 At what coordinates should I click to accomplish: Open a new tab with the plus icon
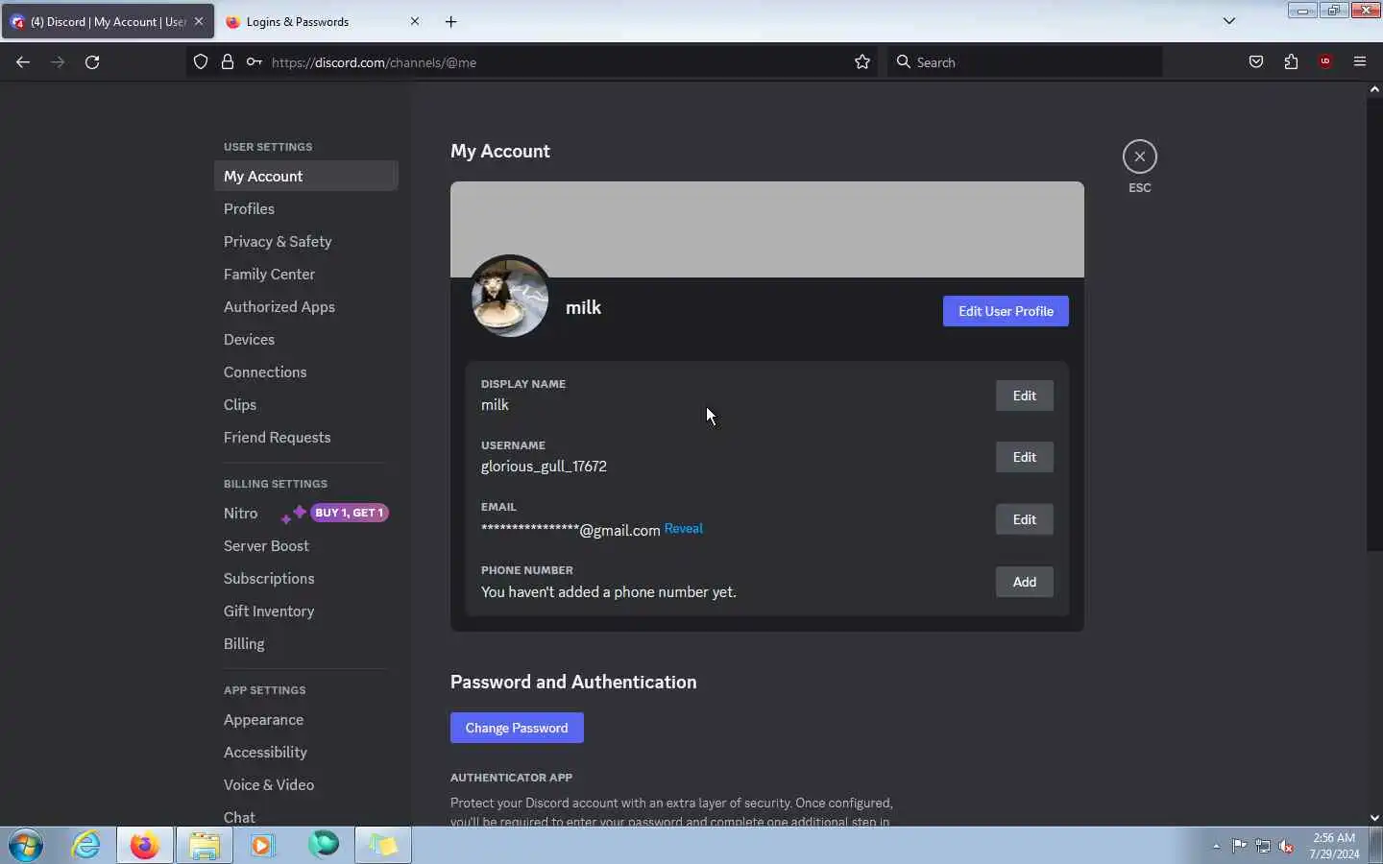click(450, 21)
